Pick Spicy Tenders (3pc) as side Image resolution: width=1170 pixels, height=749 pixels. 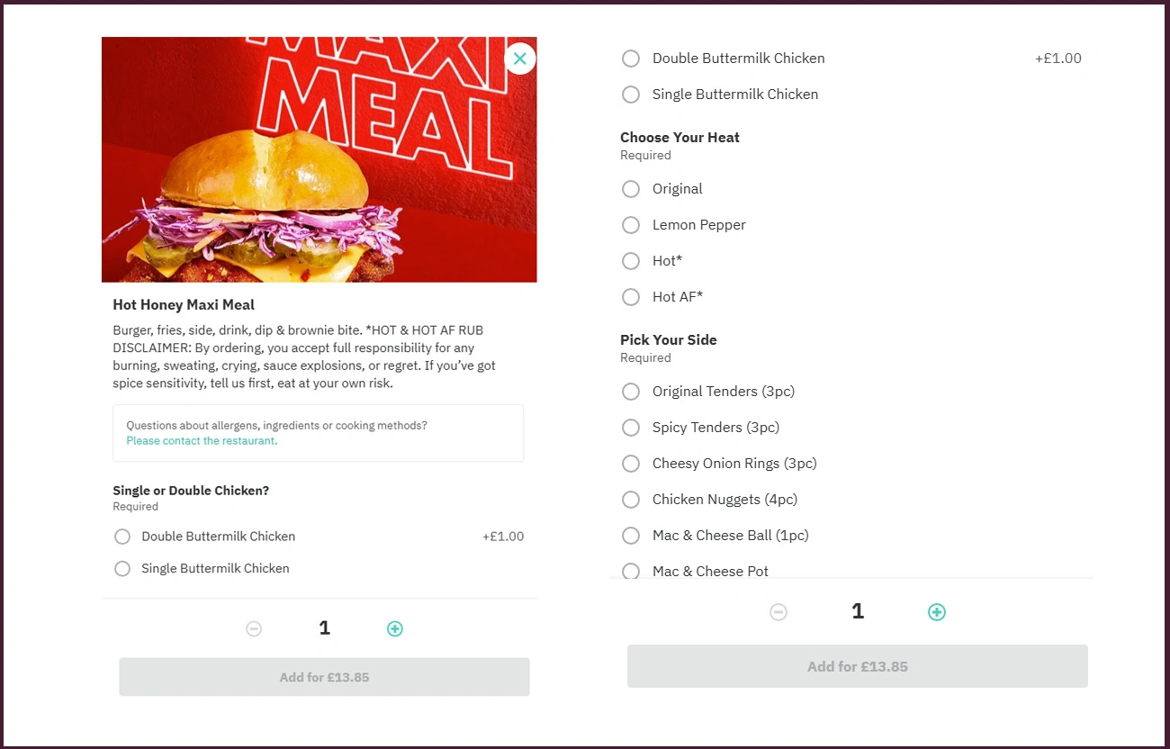pos(851,428)
